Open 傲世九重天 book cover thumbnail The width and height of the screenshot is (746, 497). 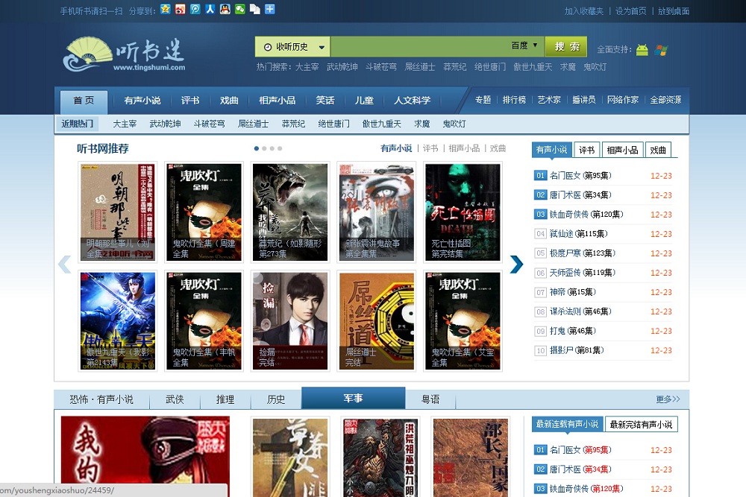[x=118, y=320]
